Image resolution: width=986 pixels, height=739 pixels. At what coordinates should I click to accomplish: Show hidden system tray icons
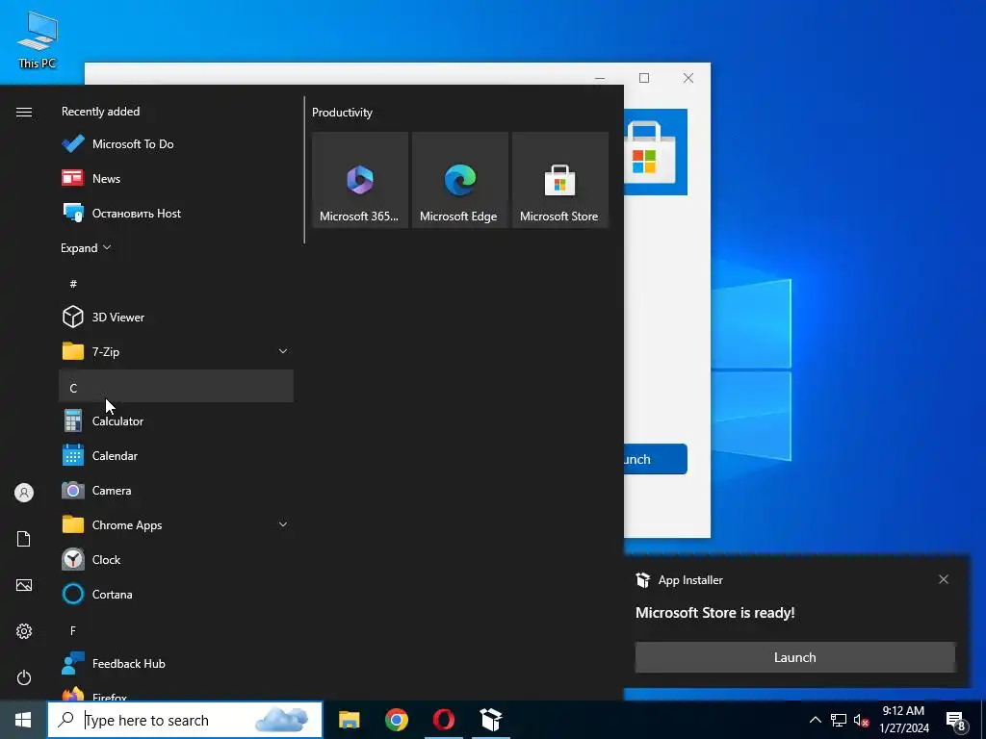click(x=815, y=720)
